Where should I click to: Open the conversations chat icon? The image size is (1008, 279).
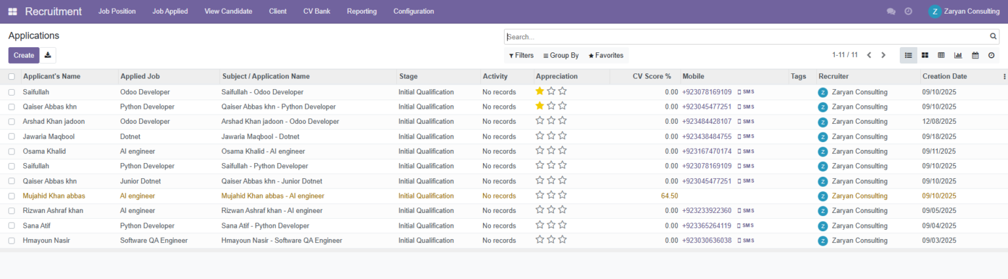click(x=891, y=12)
